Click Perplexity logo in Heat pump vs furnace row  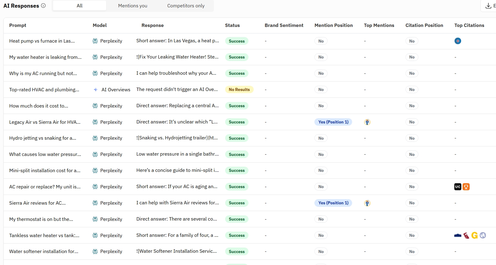tap(95, 41)
